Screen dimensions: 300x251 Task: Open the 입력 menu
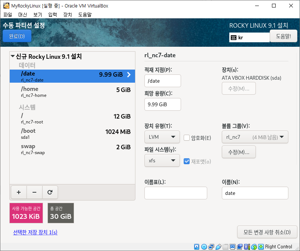click(53, 15)
